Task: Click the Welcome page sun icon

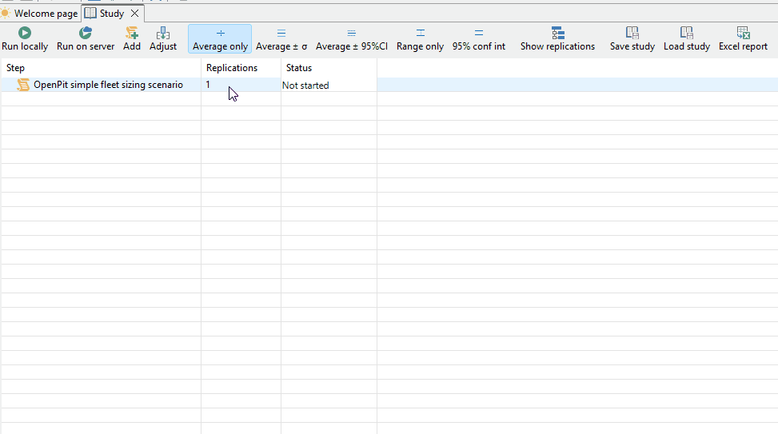Action: (x=5, y=13)
